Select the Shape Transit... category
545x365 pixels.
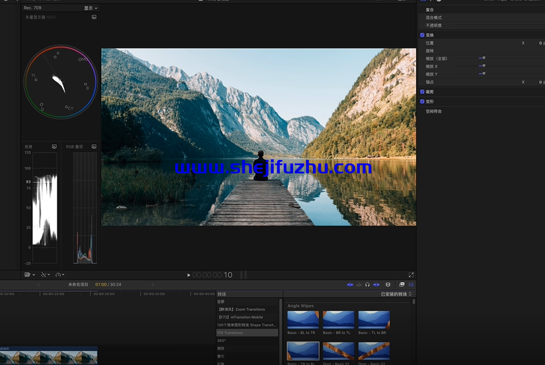(x=247, y=325)
